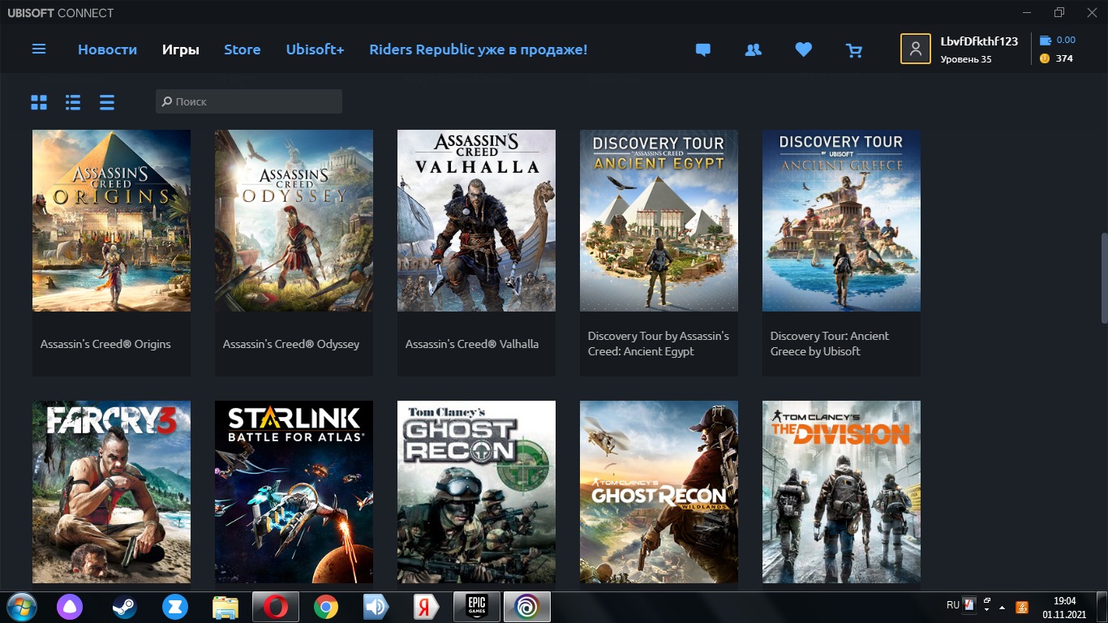This screenshot has height=623, width=1108.
Task: Click the Ubisoft coins balance 374
Action: click(x=1056, y=58)
